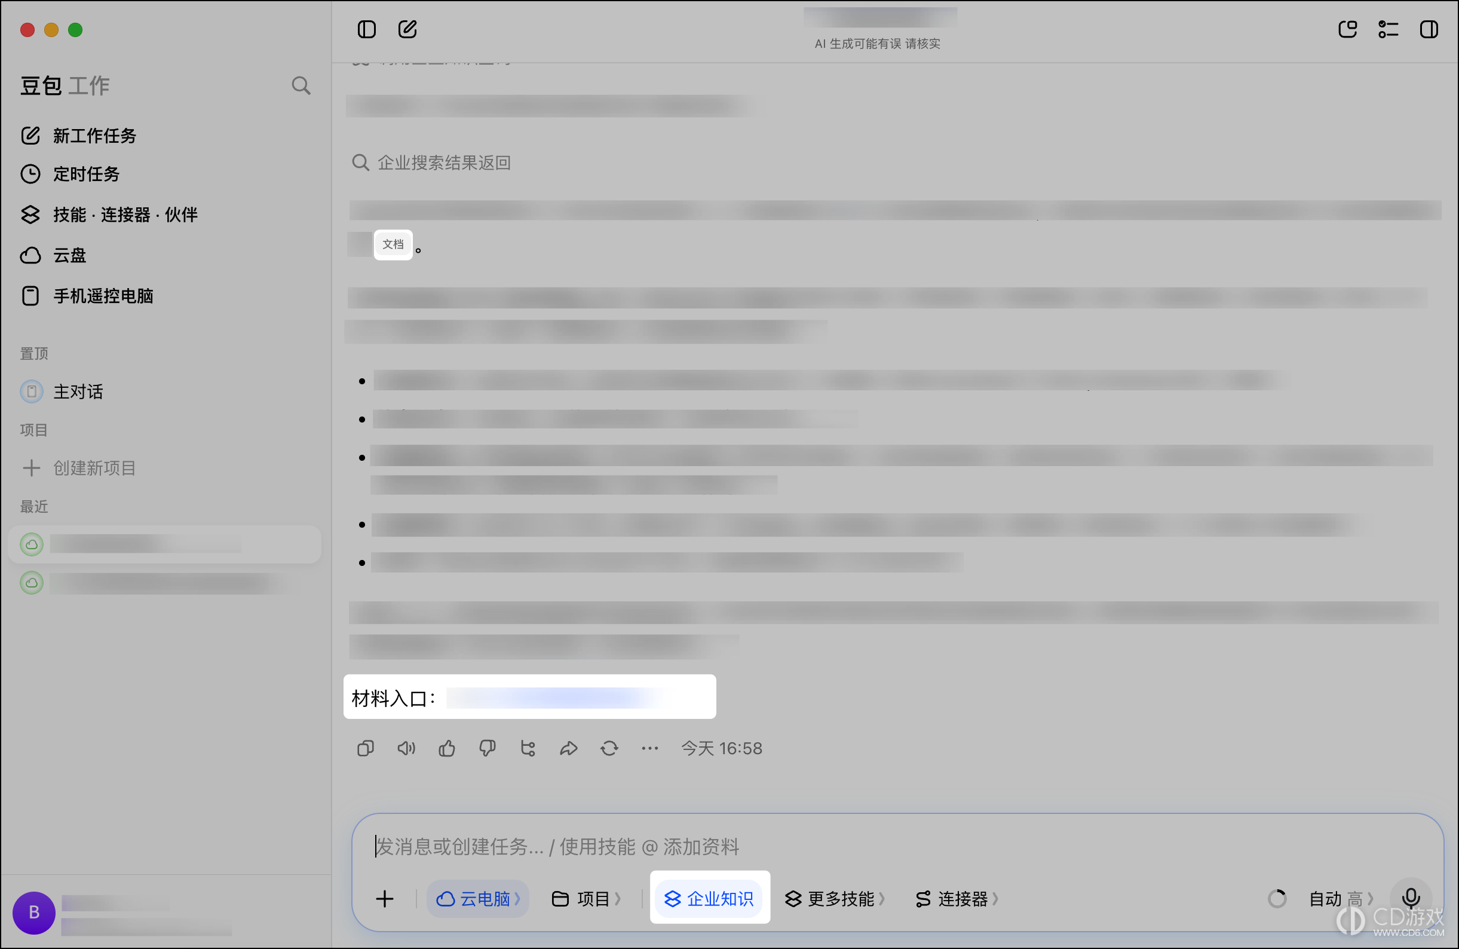Open the 自动 高 mode dropdown

[x=1341, y=899]
